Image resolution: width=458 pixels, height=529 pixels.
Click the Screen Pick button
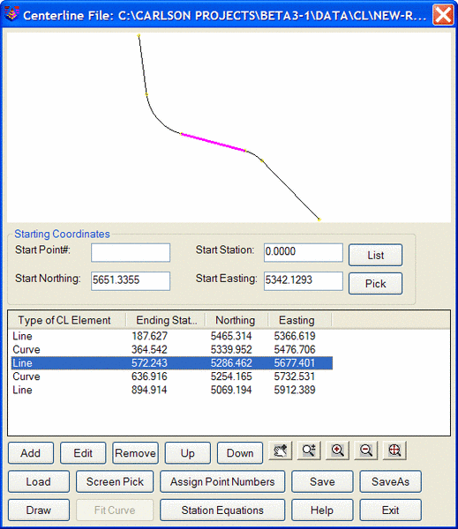tap(115, 481)
